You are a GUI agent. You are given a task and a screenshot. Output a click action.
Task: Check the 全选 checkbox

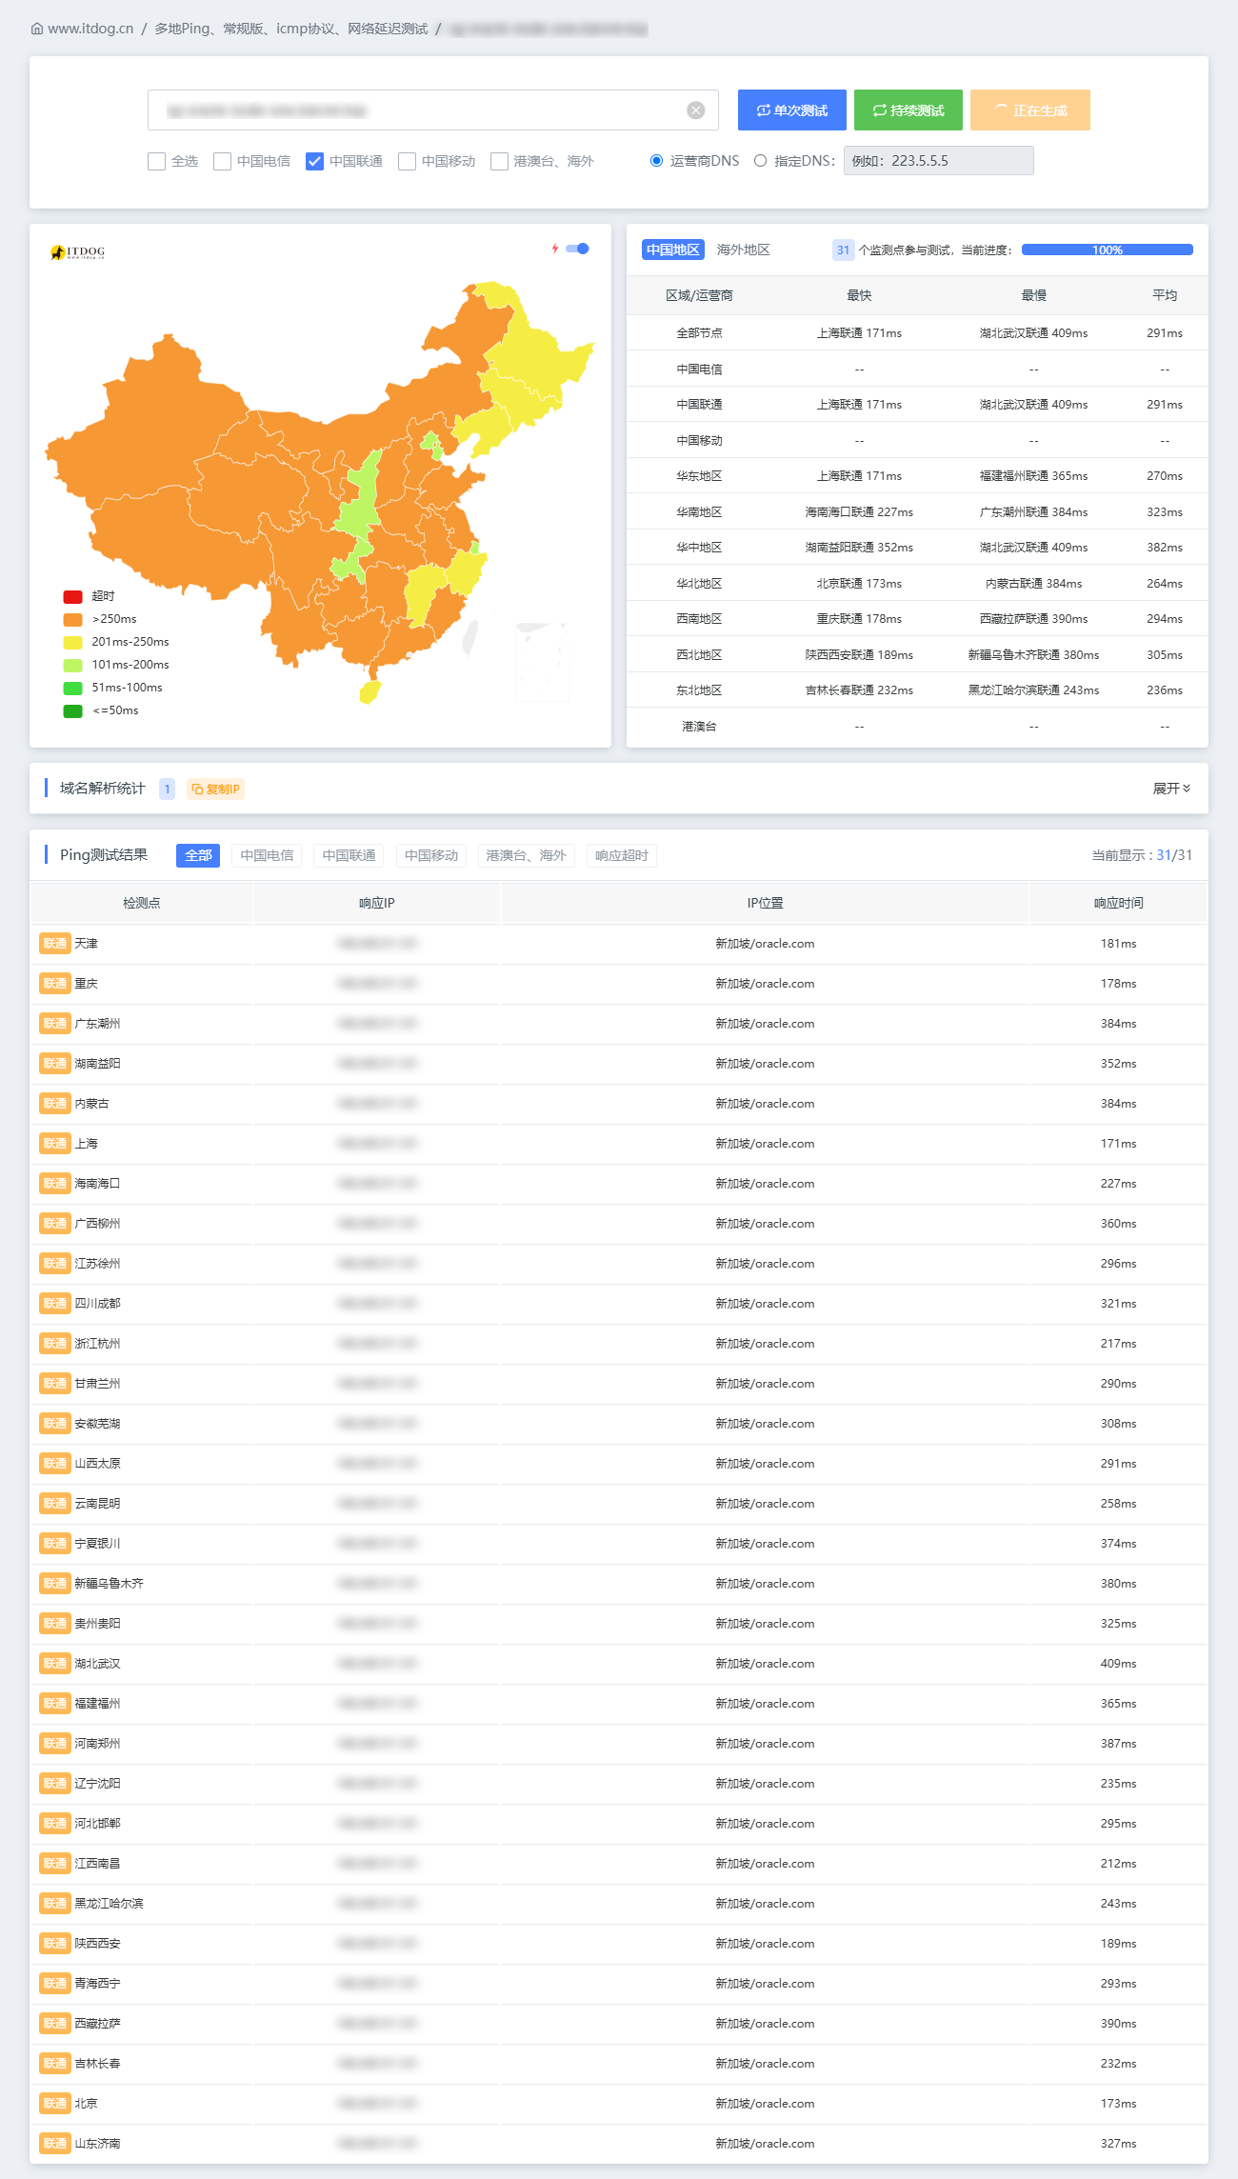(157, 161)
